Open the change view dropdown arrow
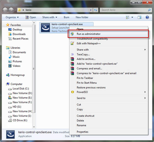154x142 pixels. pyautogui.click(x=132, y=17)
